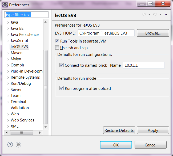Expand the XML node

tap(8, 126)
